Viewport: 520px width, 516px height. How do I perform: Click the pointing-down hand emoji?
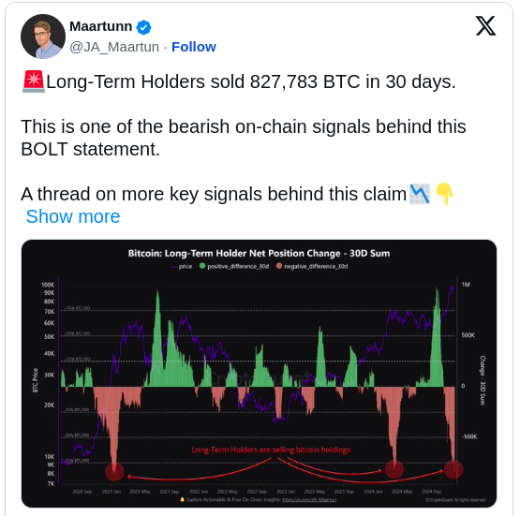tap(444, 194)
